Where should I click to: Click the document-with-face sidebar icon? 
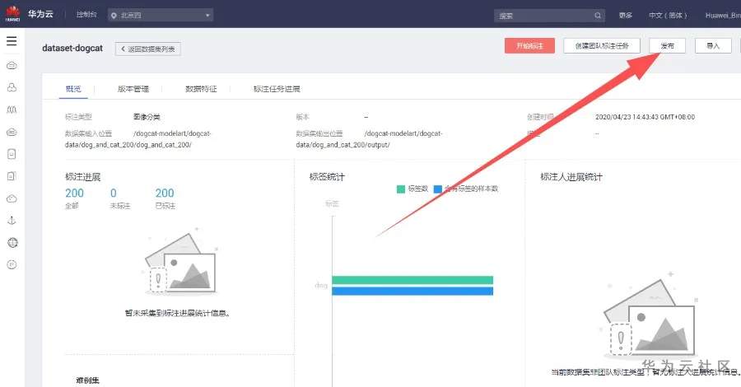[12, 154]
